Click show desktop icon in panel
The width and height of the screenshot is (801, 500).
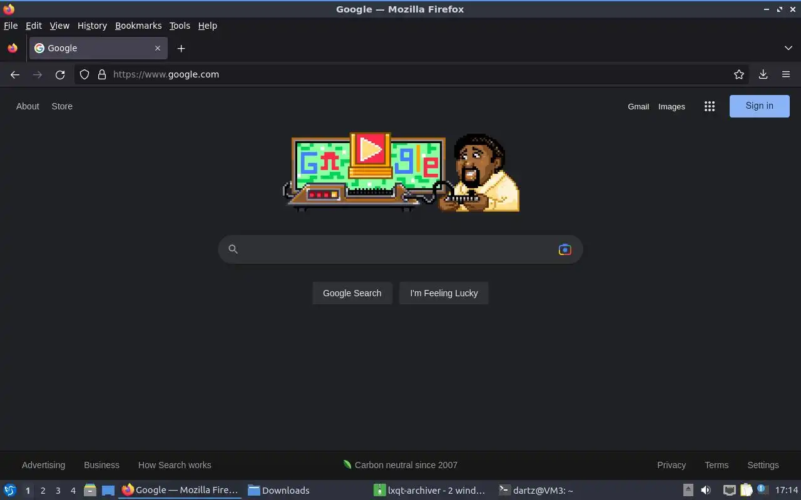point(108,491)
